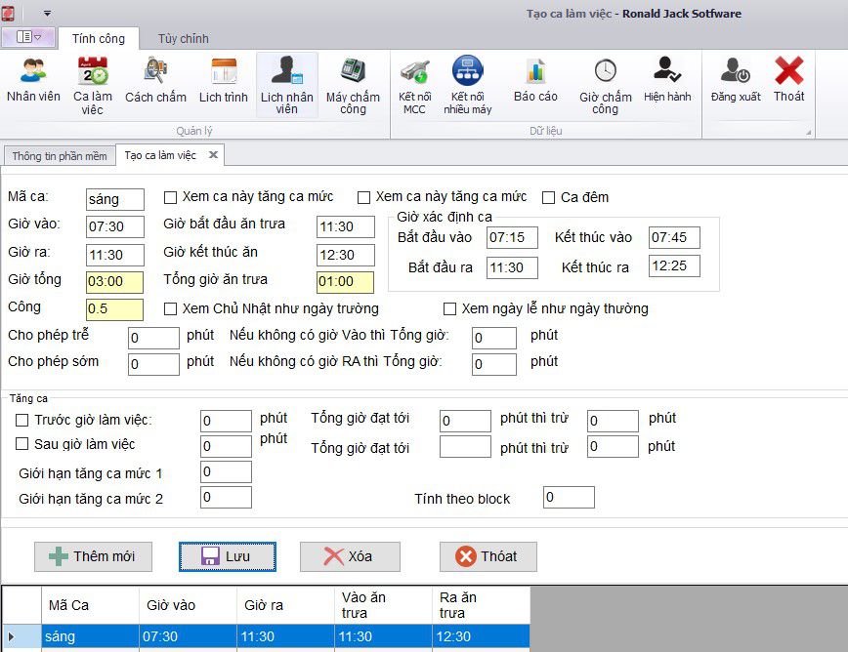Image resolution: width=848 pixels, height=652 pixels.
Task: Expand the Dữ liệu group dialog launcher
Action: pos(808,131)
